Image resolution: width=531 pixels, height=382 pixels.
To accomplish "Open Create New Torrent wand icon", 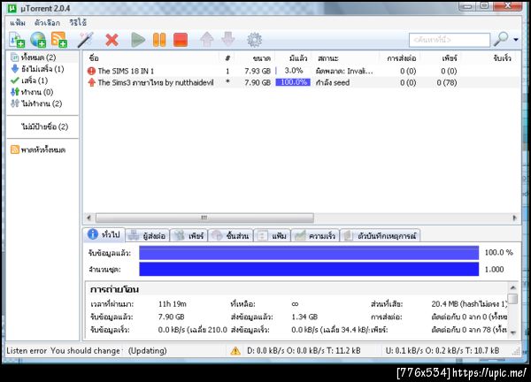I will click(85, 40).
